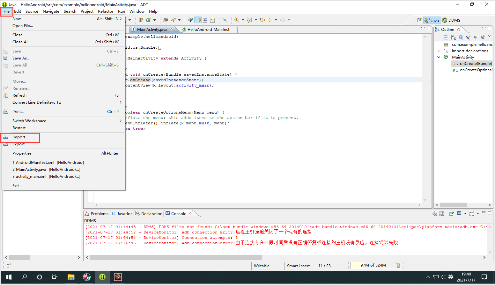Switch to the DDMS perspective
This screenshot has height=285, width=495.
[451, 20]
